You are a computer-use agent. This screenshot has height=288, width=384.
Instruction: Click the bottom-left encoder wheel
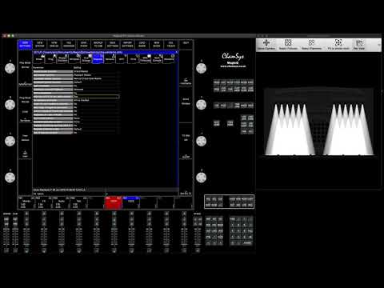coord(10,178)
